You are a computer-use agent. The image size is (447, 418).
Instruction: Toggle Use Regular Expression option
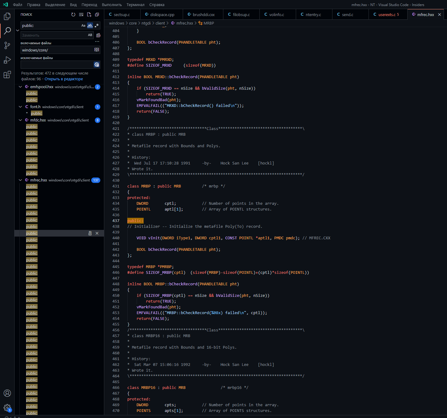pos(97,26)
